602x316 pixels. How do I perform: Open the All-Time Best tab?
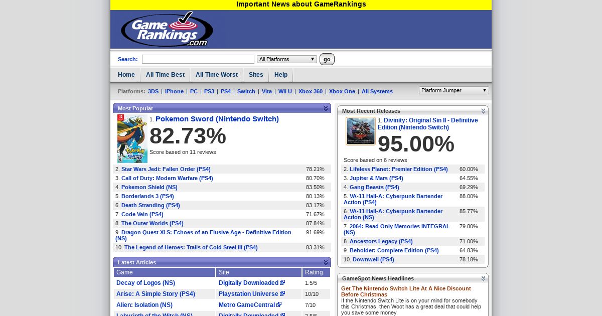[165, 75]
